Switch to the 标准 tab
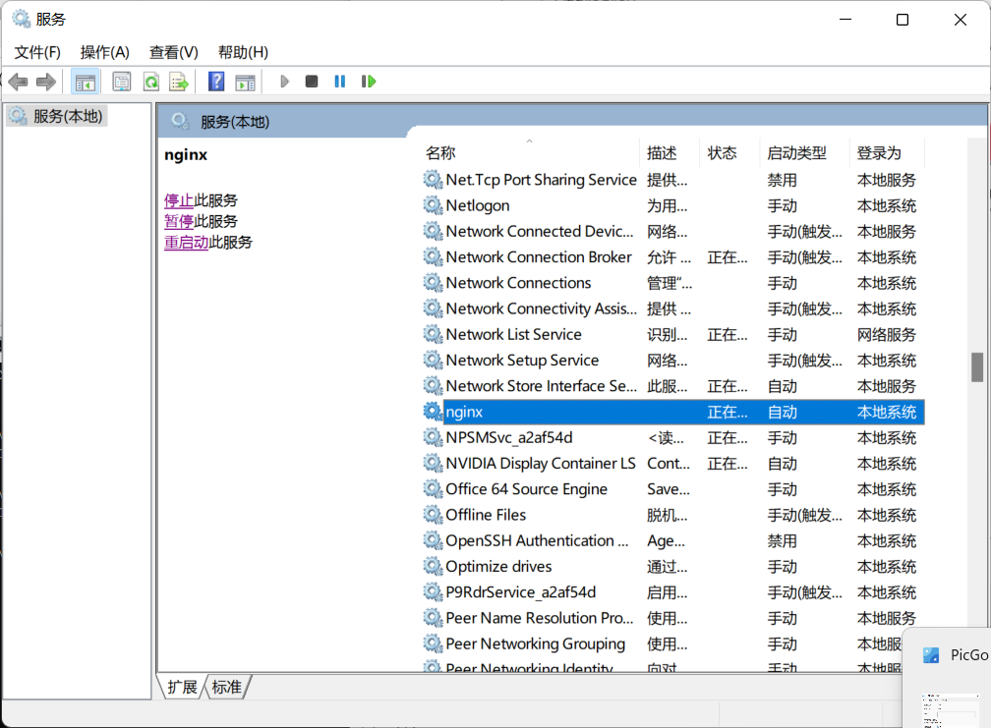 click(x=227, y=687)
